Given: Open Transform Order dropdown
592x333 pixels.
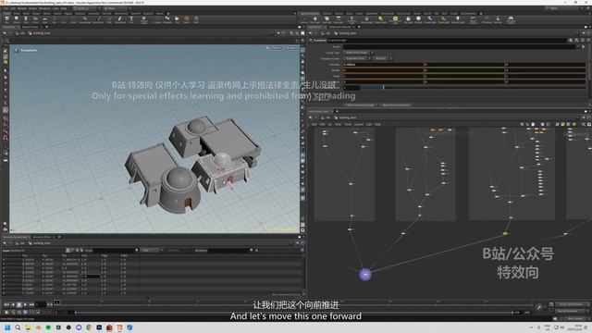Looking at the screenshot, I should [x=356, y=58].
